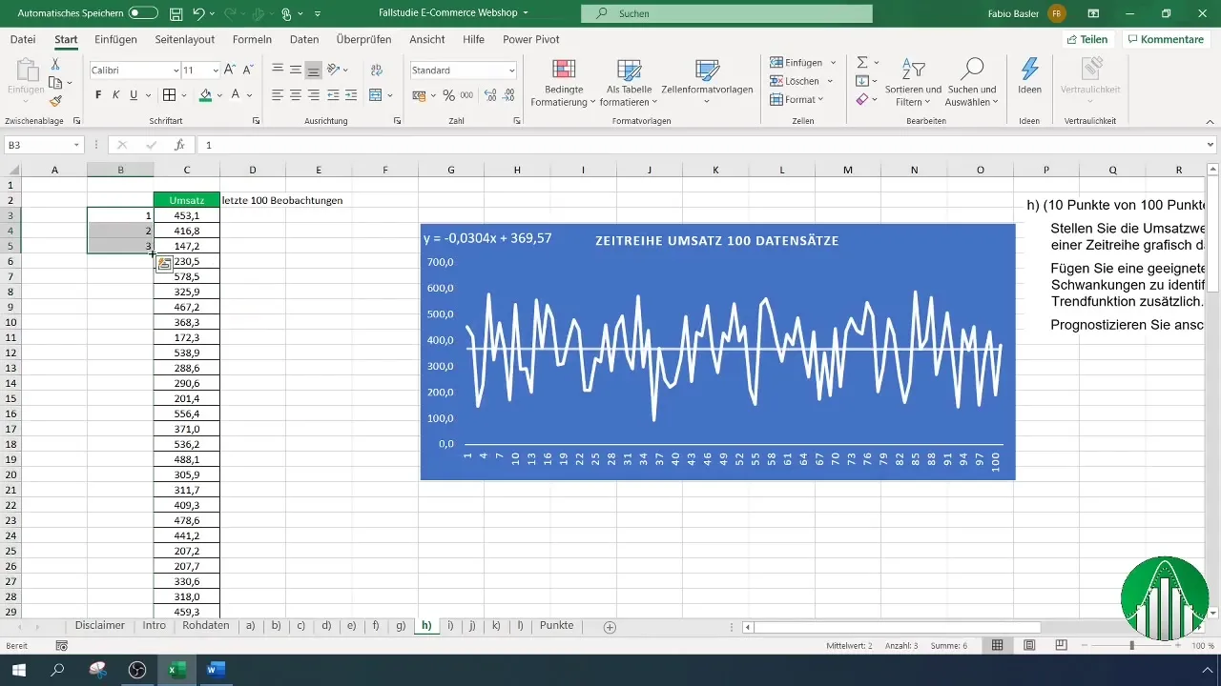Screen dimensions: 1221x686
Task: Switch to the Punkte sheet tab
Action: (x=556, y=626)
